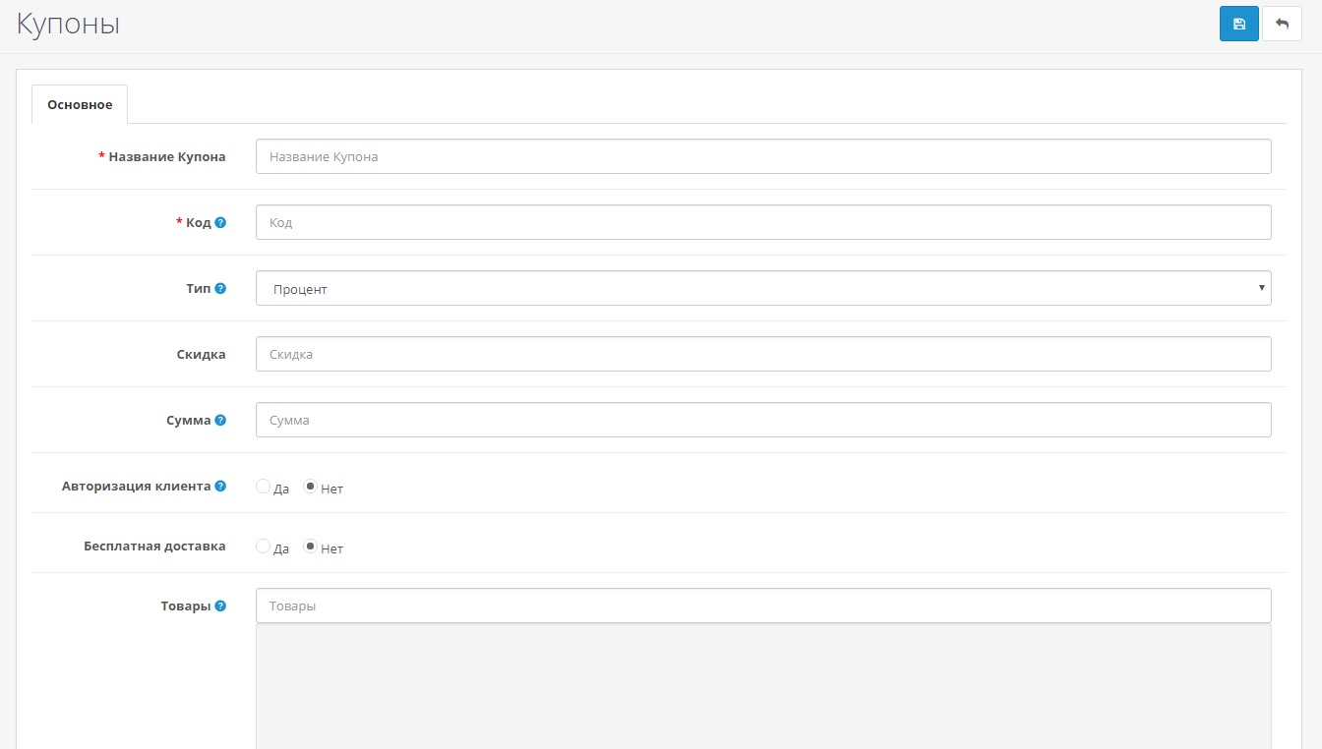The image size is (1322, 749).
Task: Focus the Сумма input box
Action: [762, 420]
